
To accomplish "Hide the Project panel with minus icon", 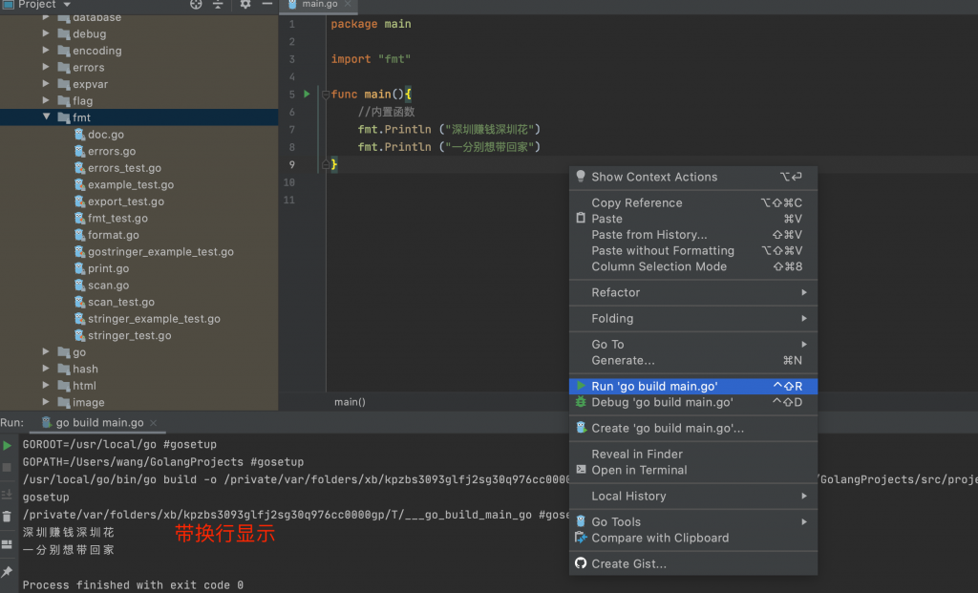I will coord(267,4).
